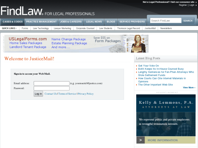Click Name Change Package in banner
198x148 pixels.
pyautogui.click(x=69, y=39)
